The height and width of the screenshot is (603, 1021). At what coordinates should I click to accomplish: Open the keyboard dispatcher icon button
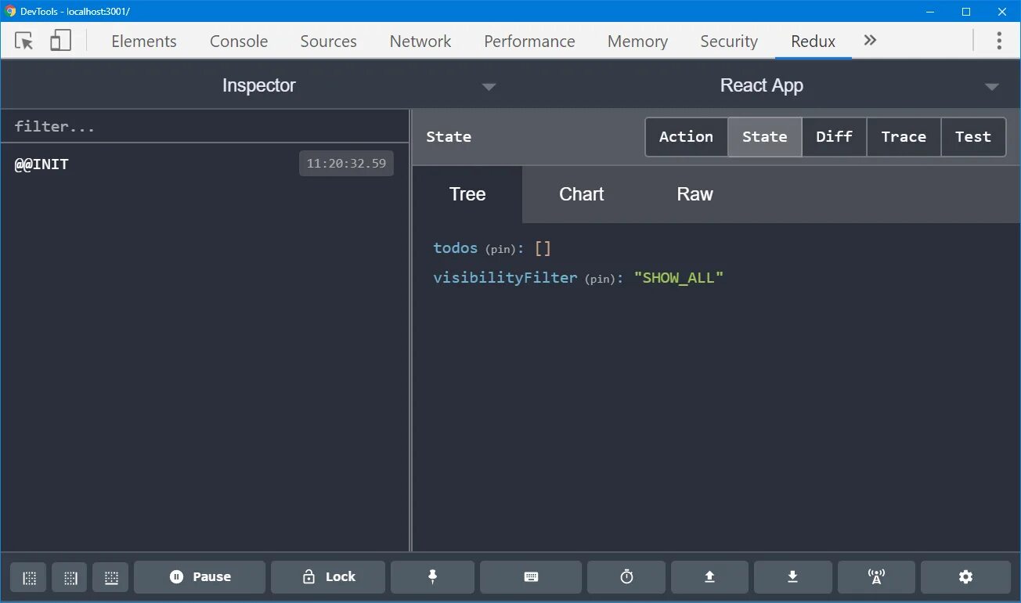point(531,577)
